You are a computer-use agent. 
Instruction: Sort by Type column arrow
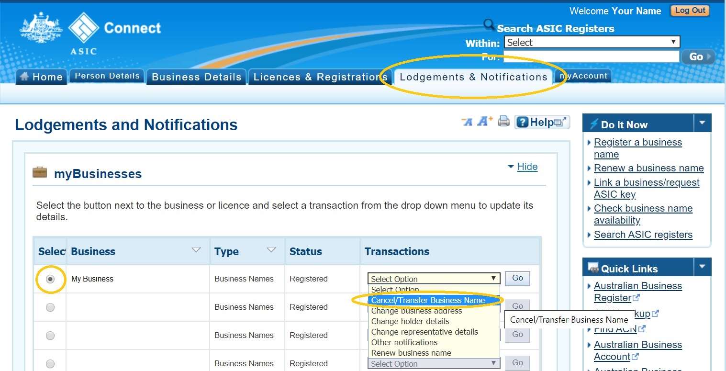tap(271, 250)
